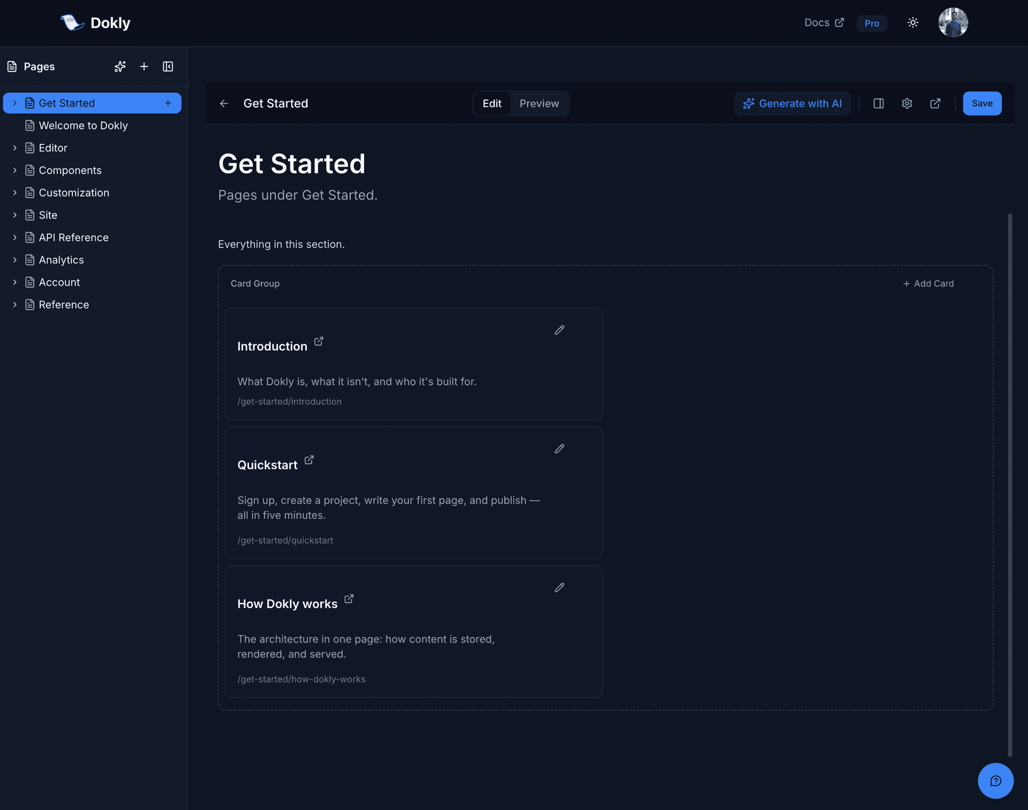Open the Introduction card external link icon
The height and width of the screenshot is (810, 1028).
319,341
